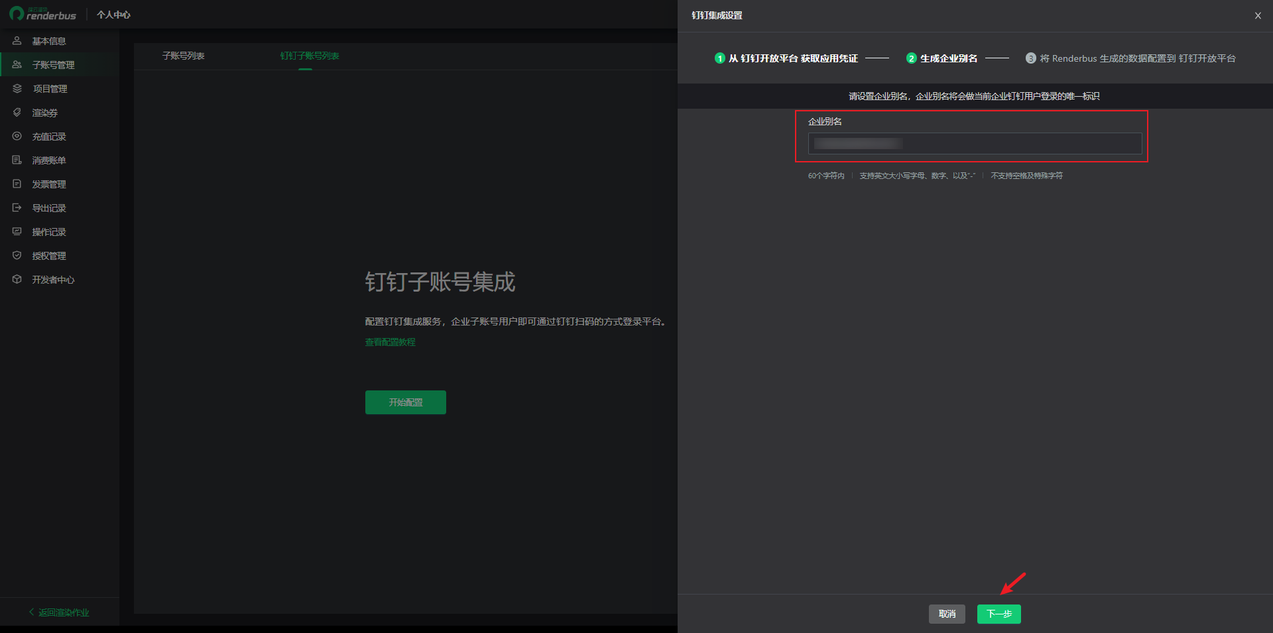Viewport: 1273px width, 633px height.
Task: Click the 配置钉钉集成服务 description text
Action: (515, 321)
